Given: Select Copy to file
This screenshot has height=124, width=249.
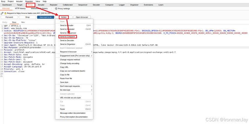Looking at the screenshot, I should coord(74,75).
